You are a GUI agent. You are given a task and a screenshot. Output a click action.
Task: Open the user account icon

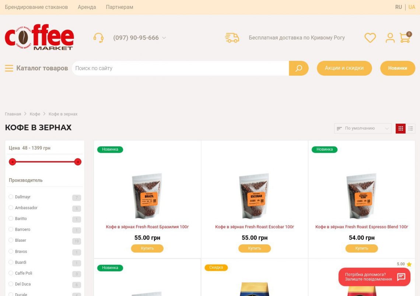click(390, 38)
